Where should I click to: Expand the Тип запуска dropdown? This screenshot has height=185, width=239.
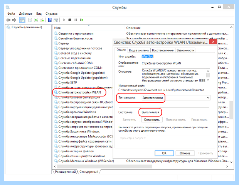coord(208,98)
